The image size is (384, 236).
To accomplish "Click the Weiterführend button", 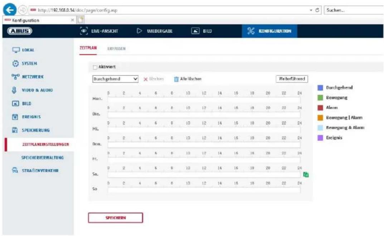I will point(292,79).
